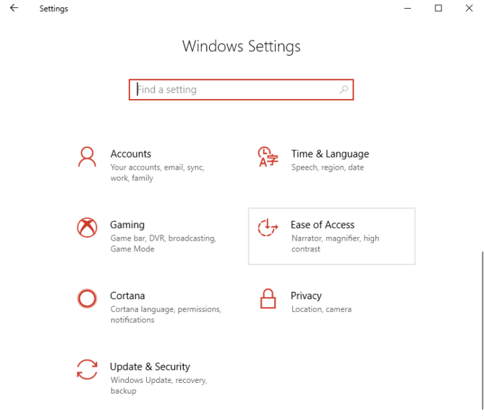Maximize the Settings window

tap(438, 9)
